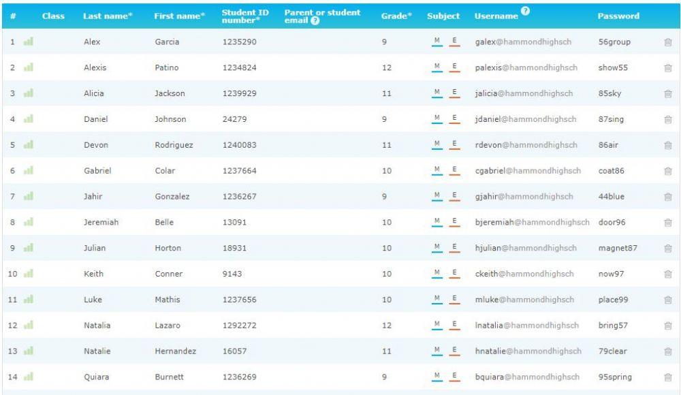Click the bar chart icon in row 1
Screen dimensions: 681x395
(28, 42)
